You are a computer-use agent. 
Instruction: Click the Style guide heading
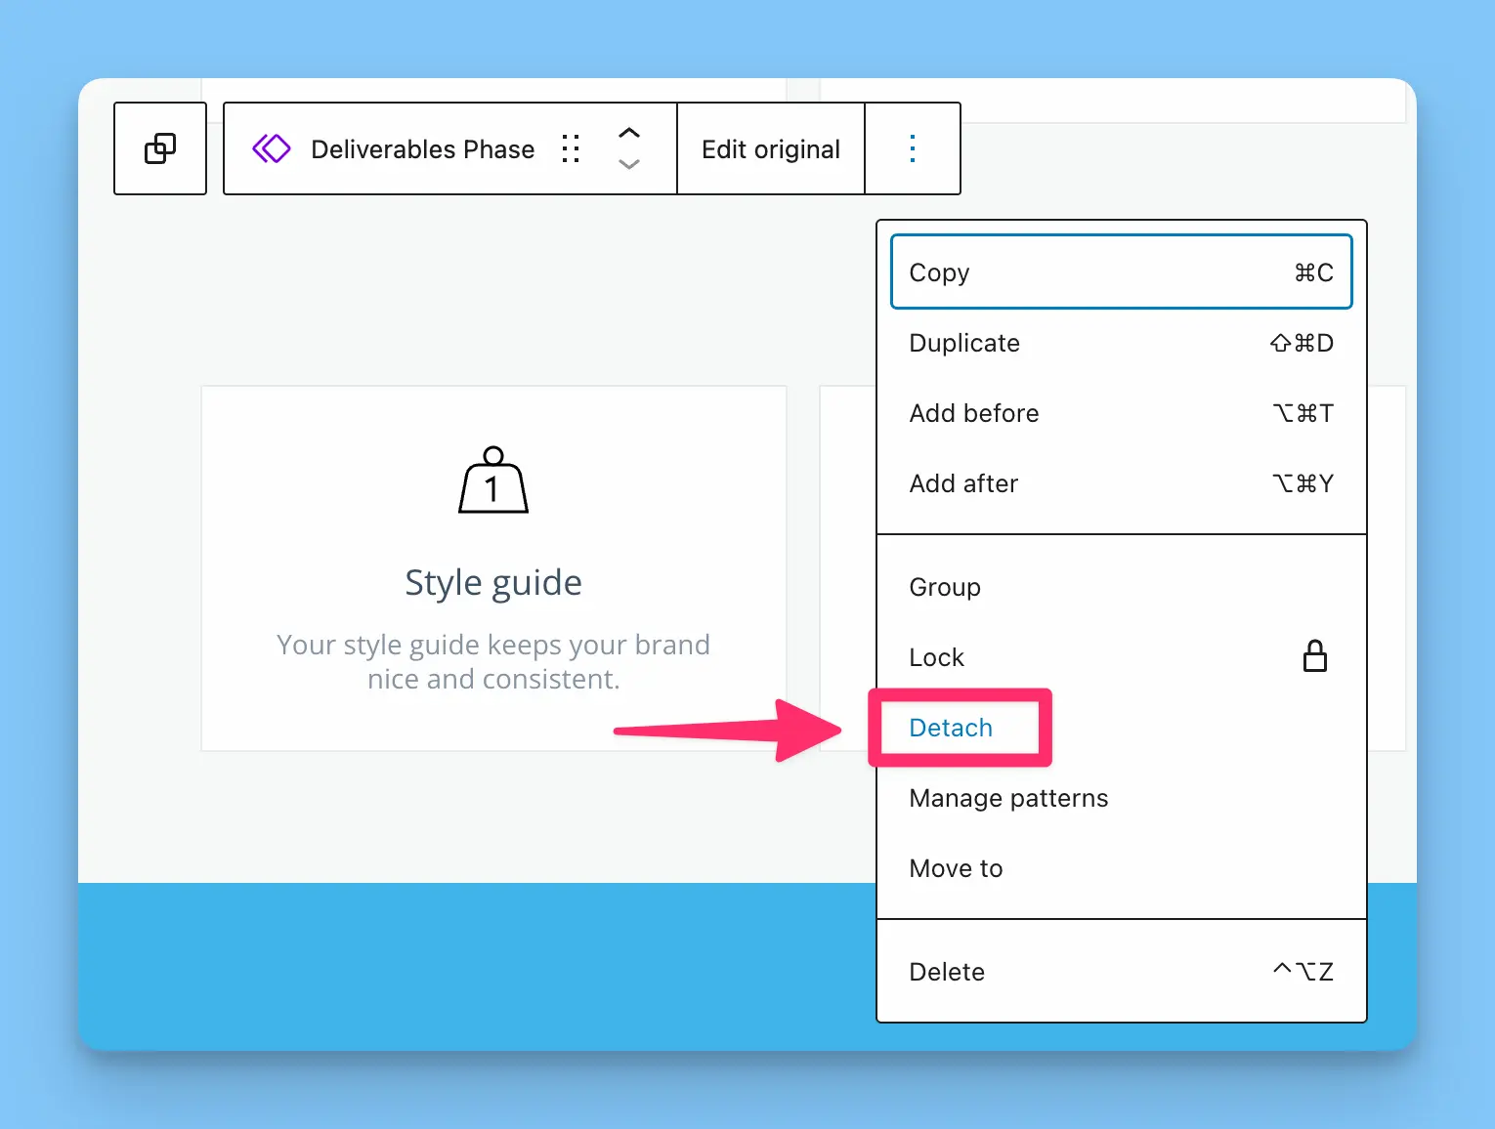(x=493, y=583)
